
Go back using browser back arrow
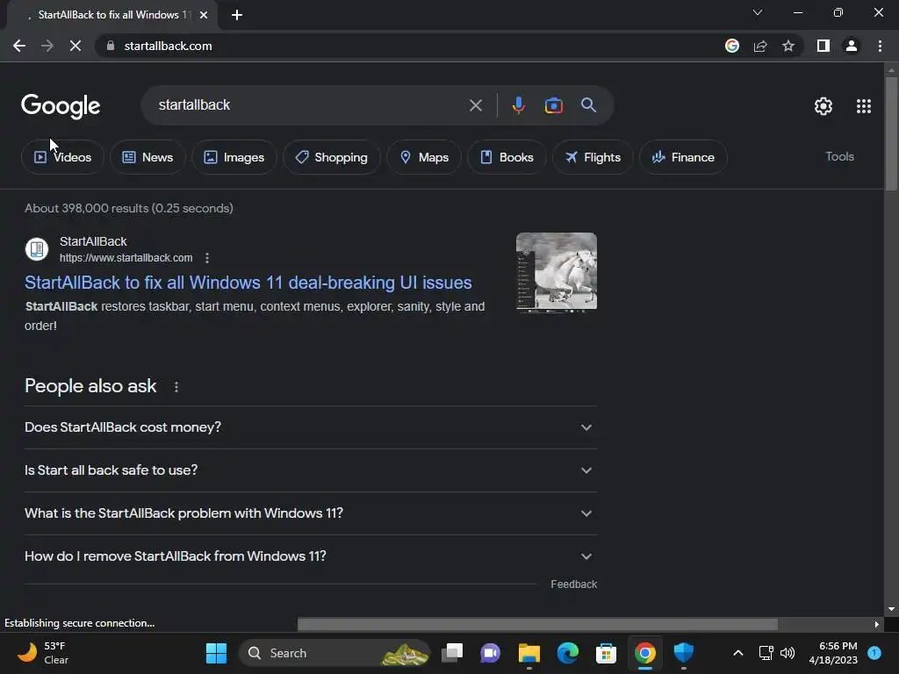tap(19, 46)
